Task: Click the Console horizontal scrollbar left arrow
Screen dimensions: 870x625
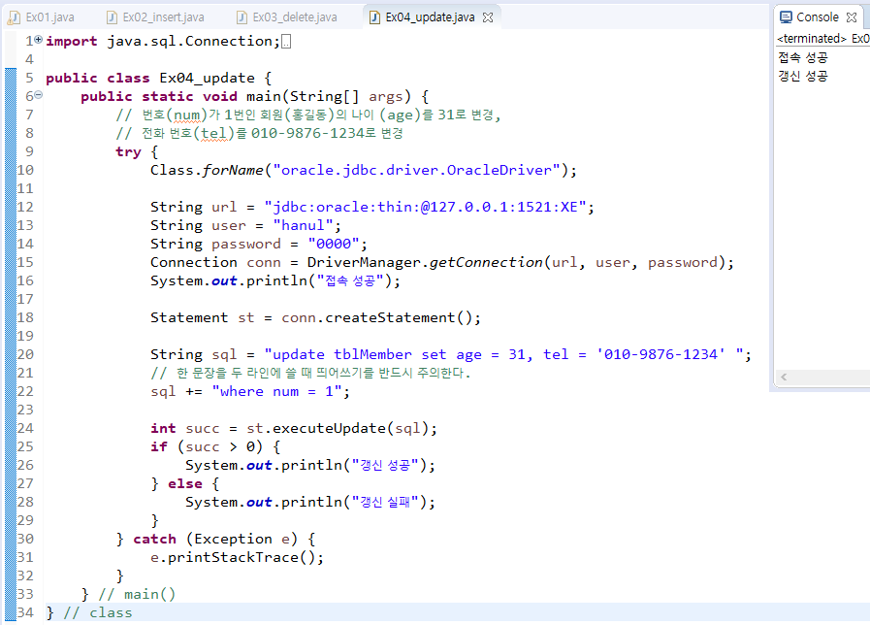Action: point(784,377)
